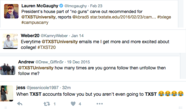
Task: Click the #TXST20 hashtag in Weber20's tweet
Action: tap(47, 48)
